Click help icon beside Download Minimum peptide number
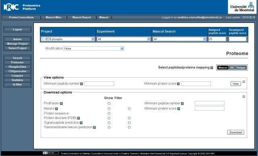The height and width of the screenshot is (156, 258). pos(182,103)
